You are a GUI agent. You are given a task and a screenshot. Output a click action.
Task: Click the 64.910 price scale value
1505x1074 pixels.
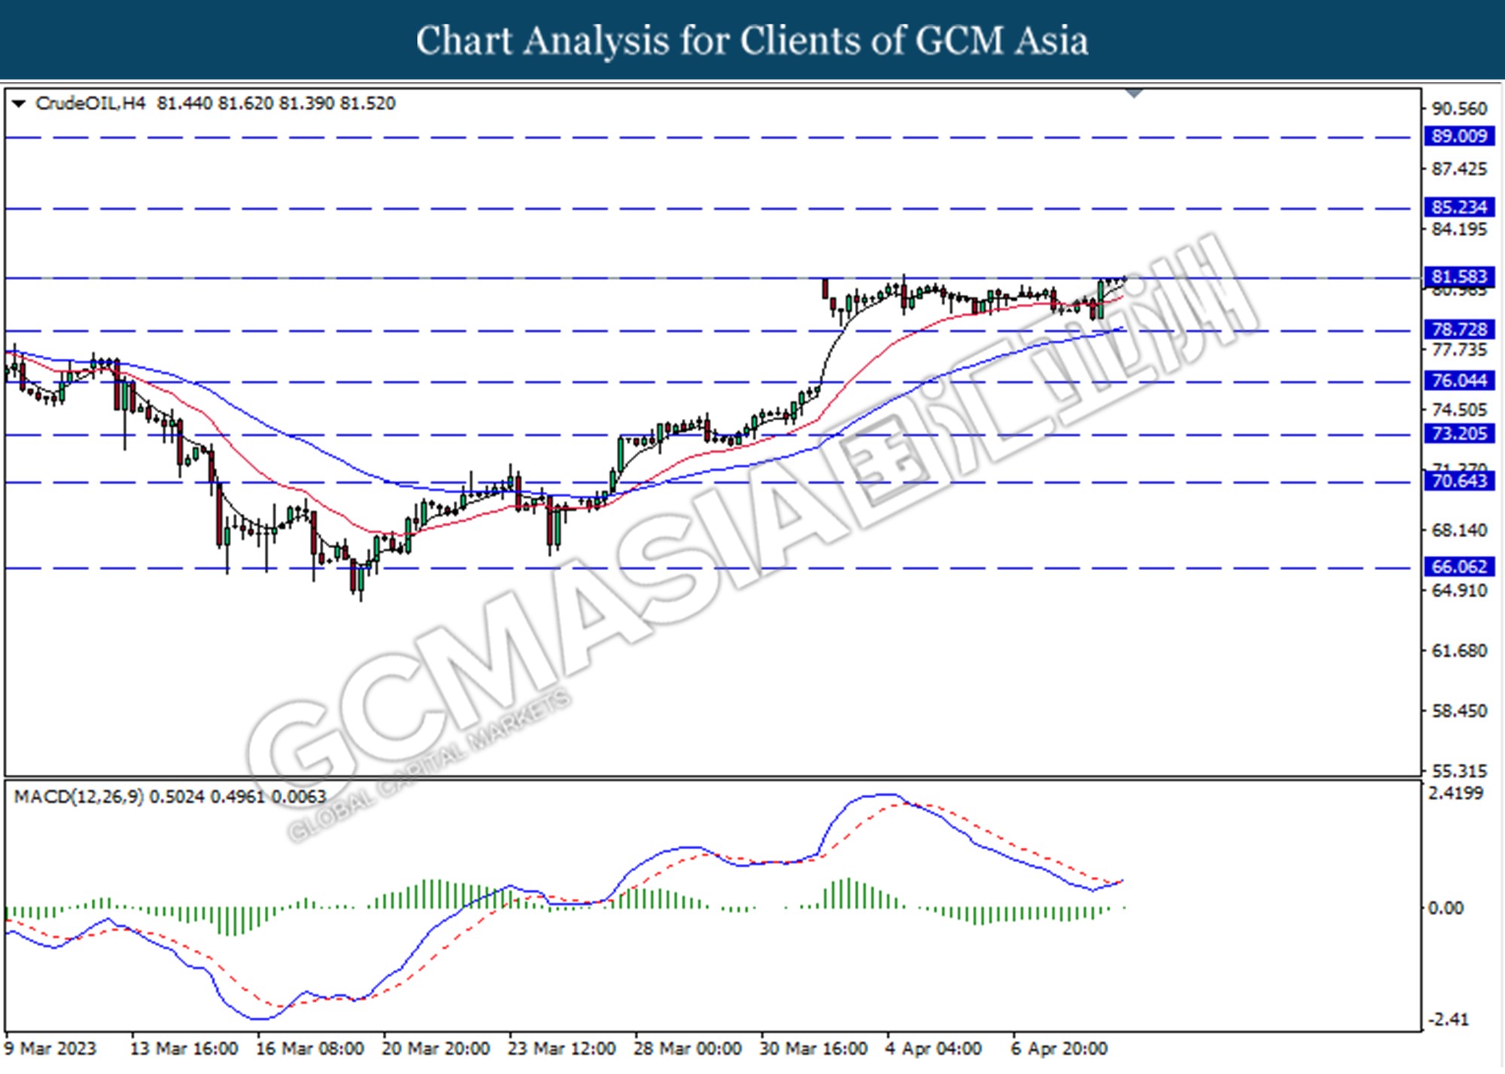(1459, 590)
